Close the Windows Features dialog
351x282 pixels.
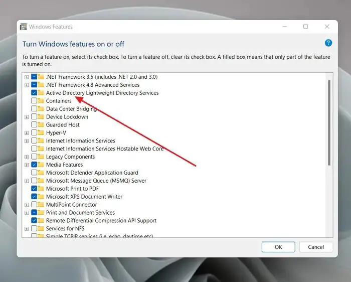[x=327, y=27]
